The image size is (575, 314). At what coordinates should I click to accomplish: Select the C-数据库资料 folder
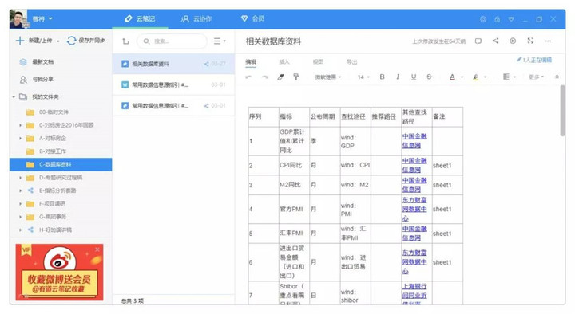click(61, 164)
